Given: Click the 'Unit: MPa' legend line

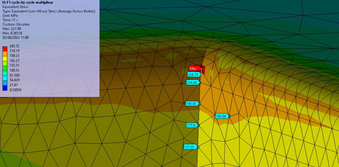Looking at the screenshot, I should pyautogui.click(x=10, y=16).
